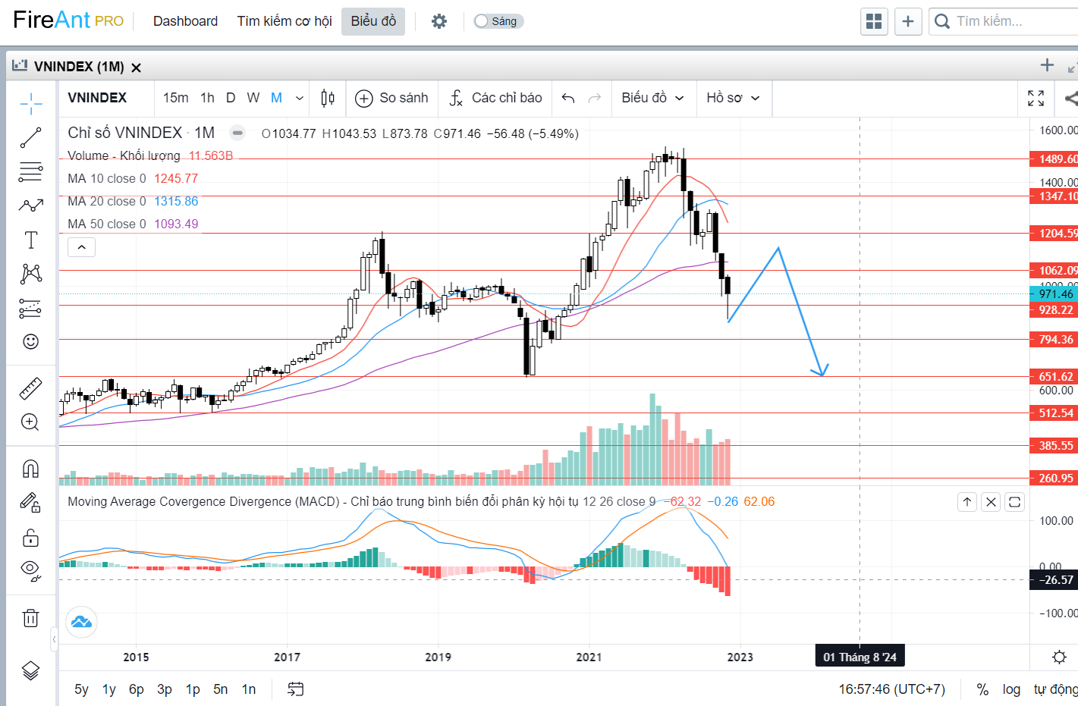Toggle the log scale option
Viewport: 1078px width, 706px height.
(1011, 689)
